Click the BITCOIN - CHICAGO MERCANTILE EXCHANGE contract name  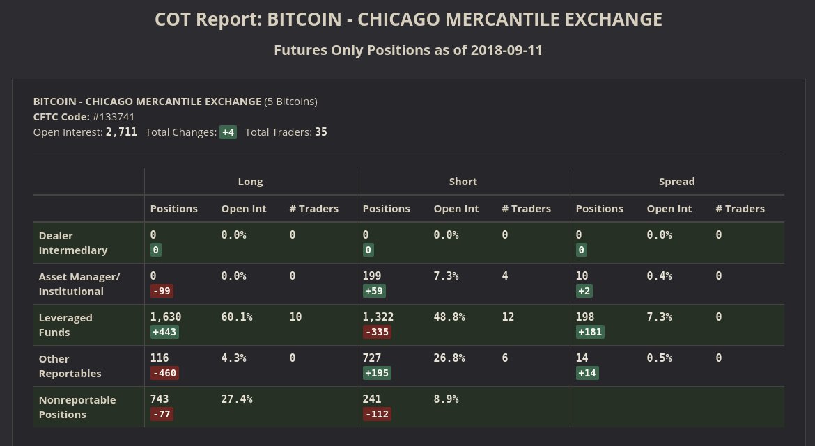pos(147,102)
